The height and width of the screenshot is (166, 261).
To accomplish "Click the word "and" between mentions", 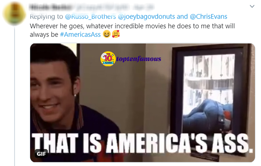I will (182, 17).
